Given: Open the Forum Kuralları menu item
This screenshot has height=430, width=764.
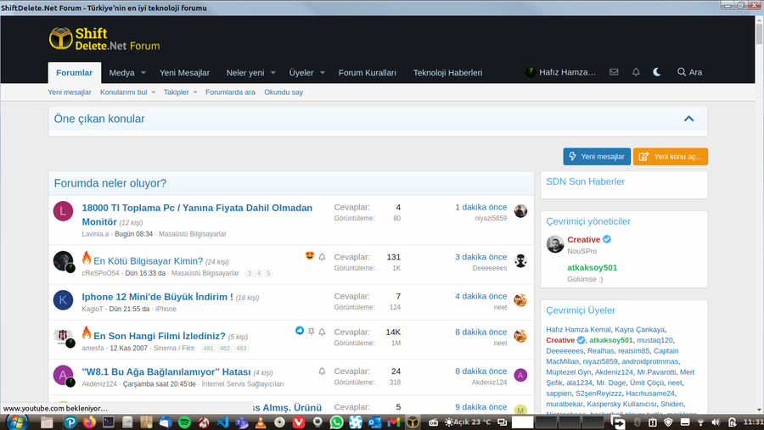Looking at the screenshot, I should point(368,73).
